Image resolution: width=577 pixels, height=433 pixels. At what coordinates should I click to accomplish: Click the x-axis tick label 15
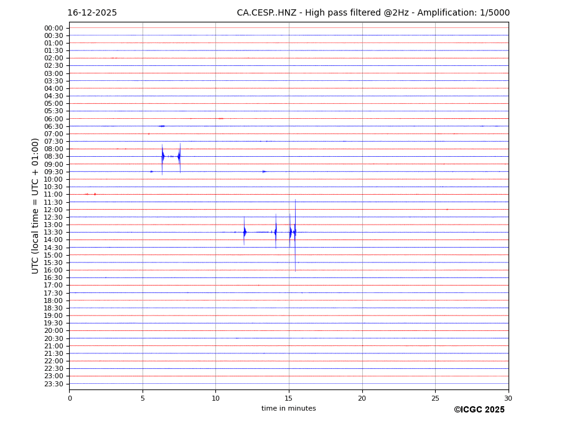point(289,398)
